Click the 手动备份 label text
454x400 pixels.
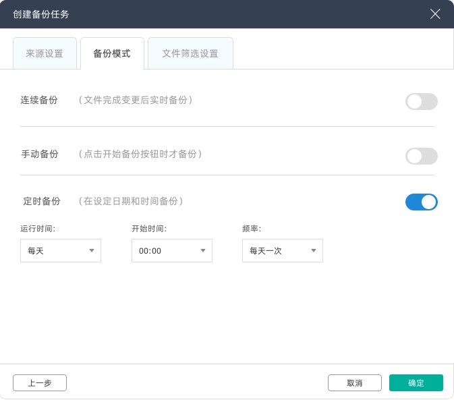click(x=40, y=154)
